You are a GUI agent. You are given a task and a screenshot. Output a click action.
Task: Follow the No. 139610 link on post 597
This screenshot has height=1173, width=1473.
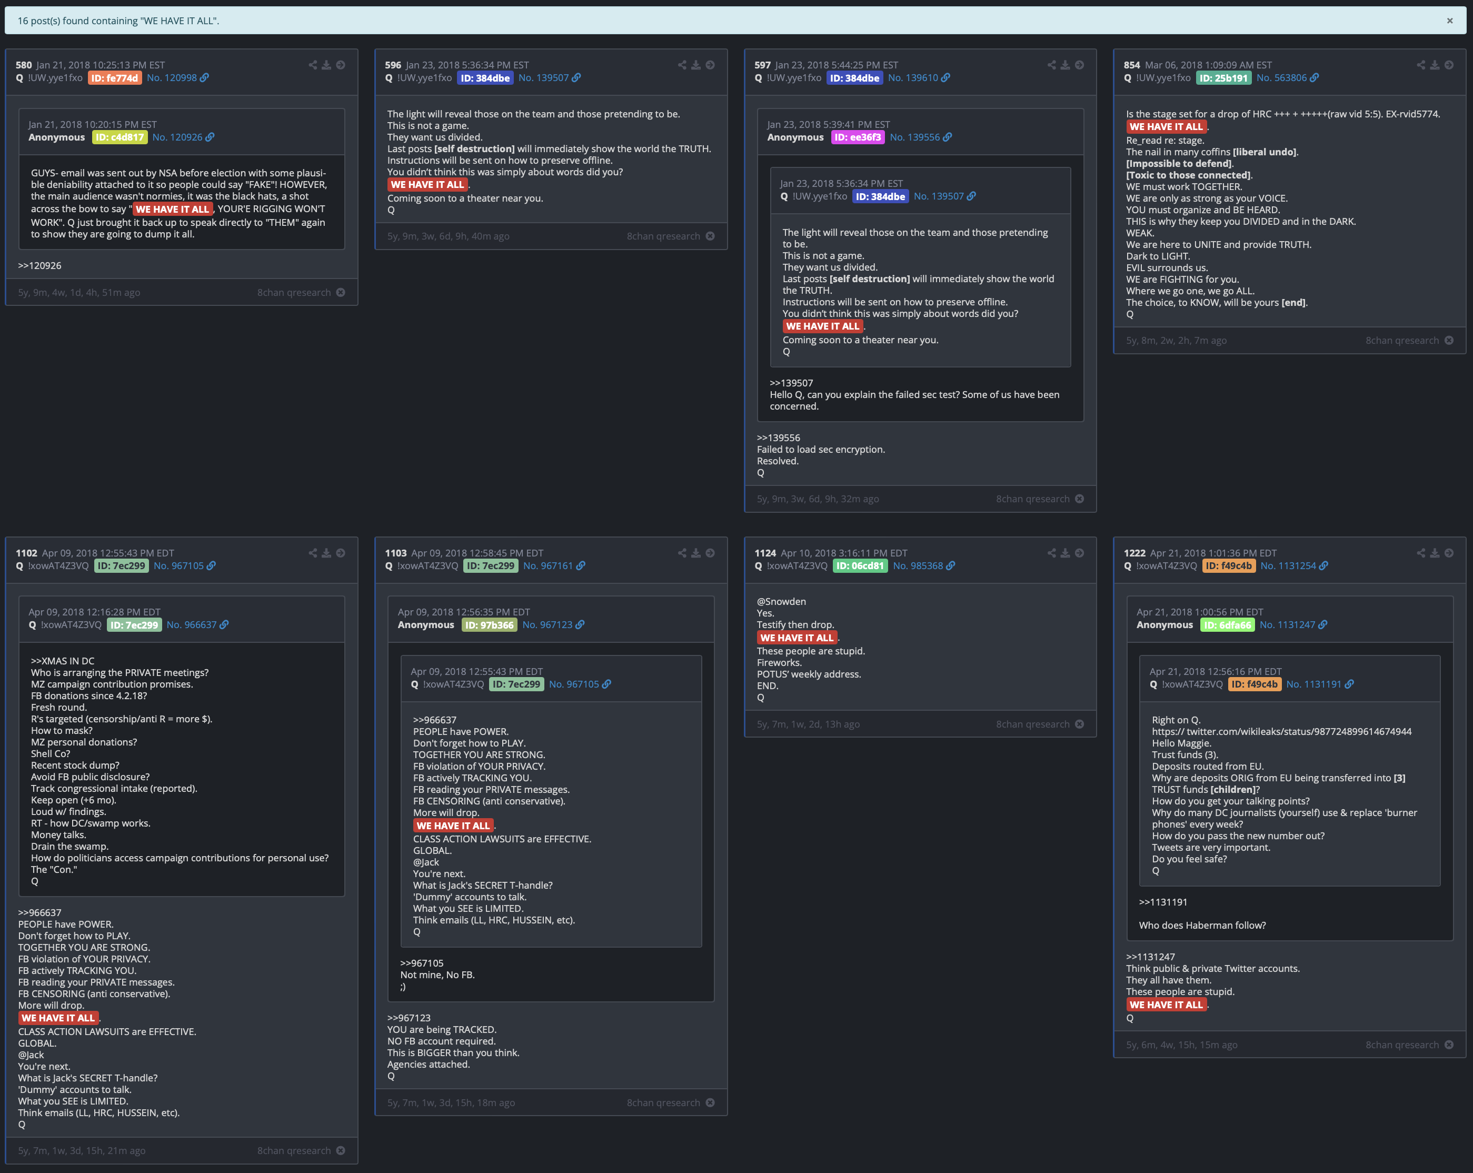tap(919, 78)
